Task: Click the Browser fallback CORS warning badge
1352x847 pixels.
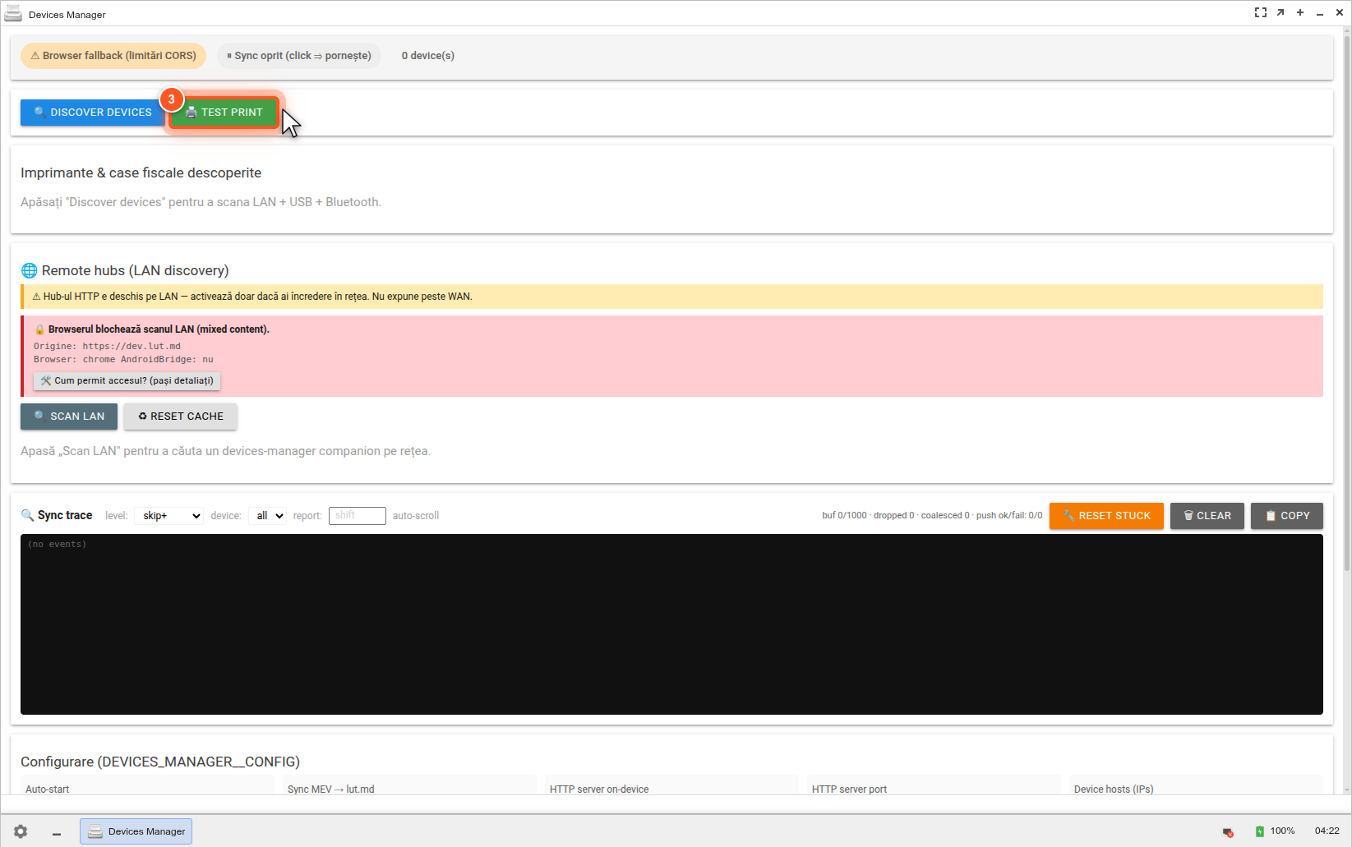Action: pyautogui.click(x=113, y=56)
